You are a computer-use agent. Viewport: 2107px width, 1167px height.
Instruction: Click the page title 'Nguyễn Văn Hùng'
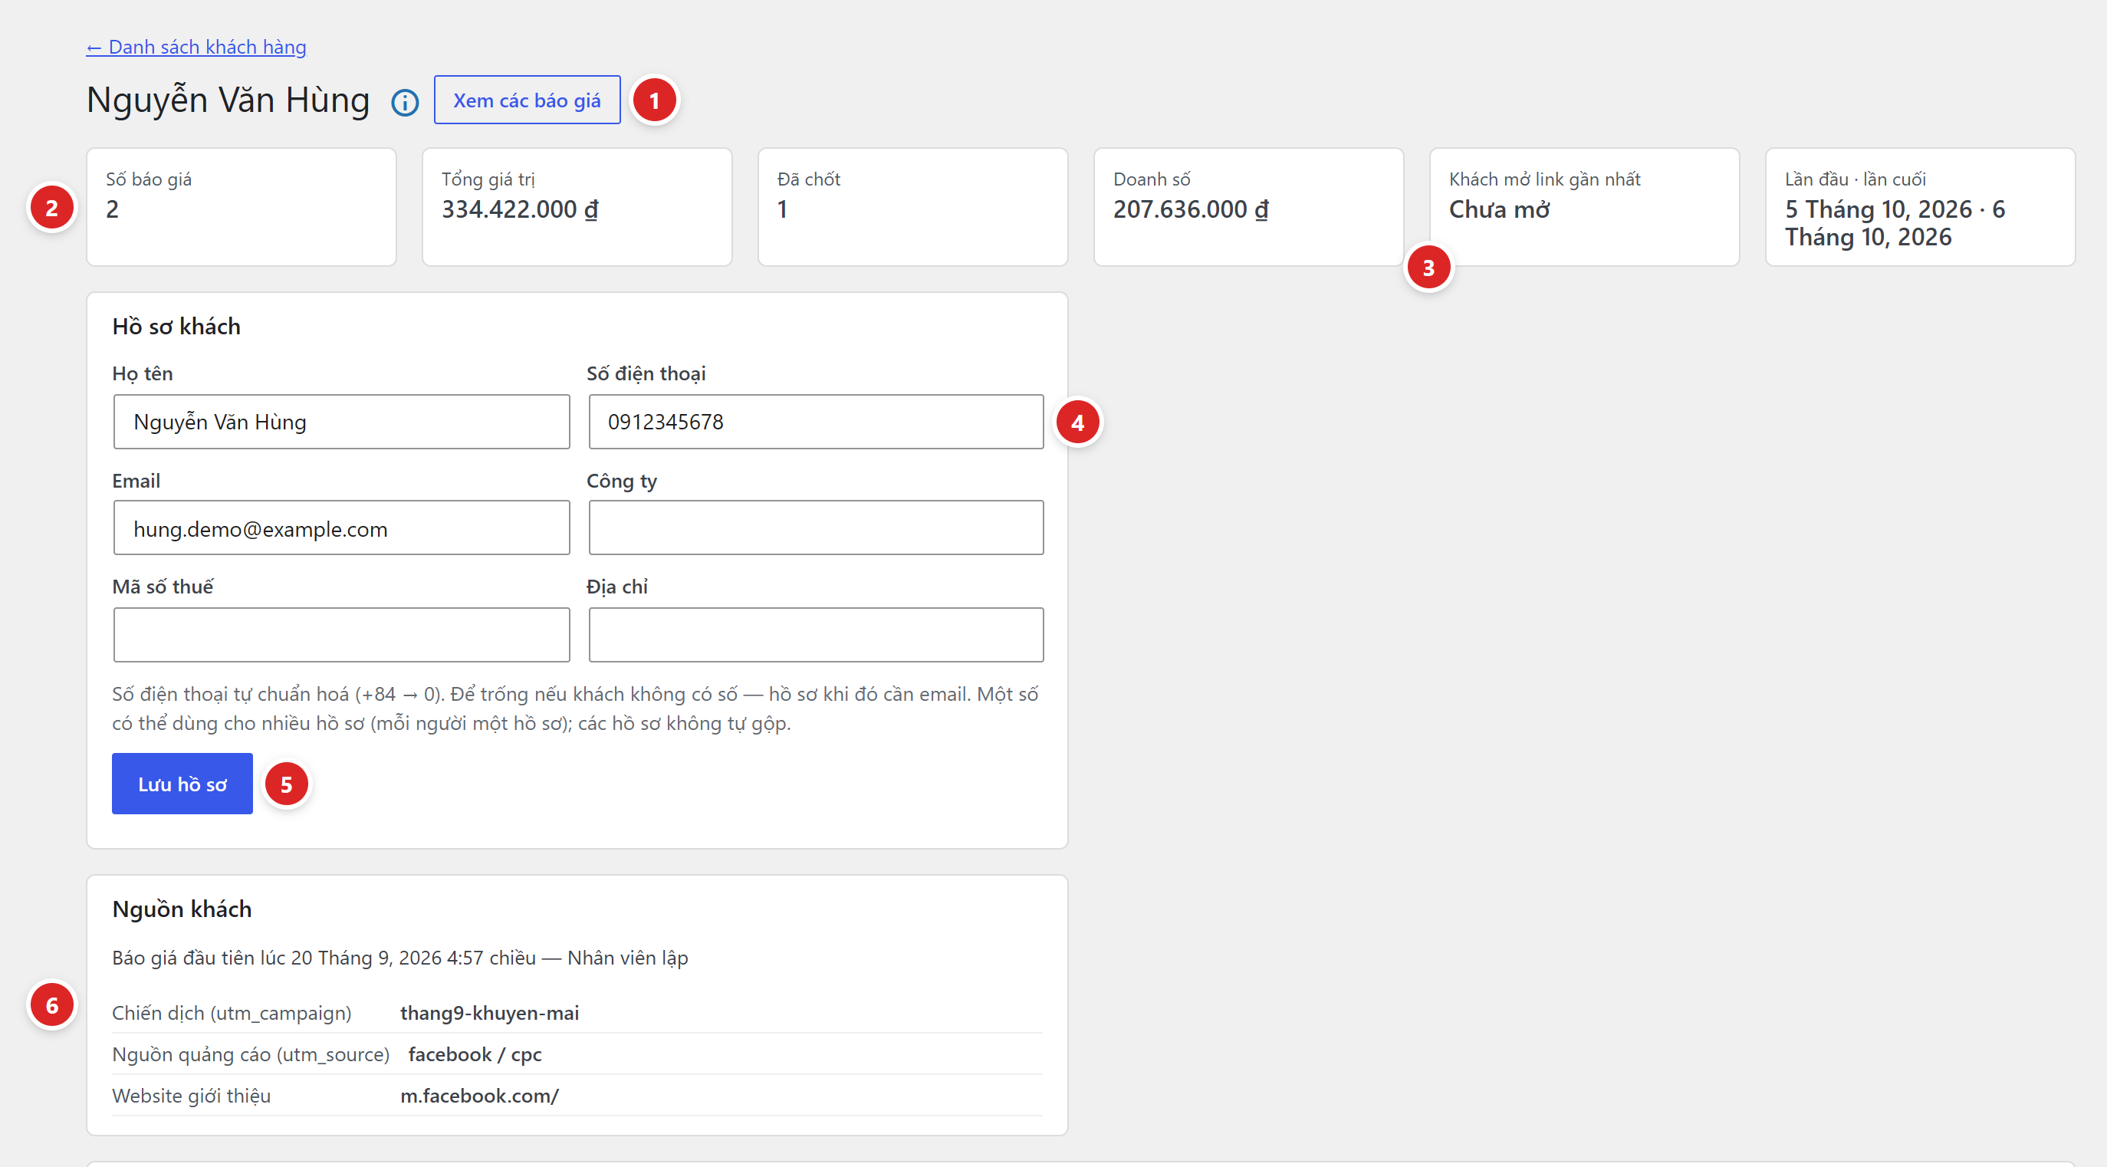pos(228,100)
